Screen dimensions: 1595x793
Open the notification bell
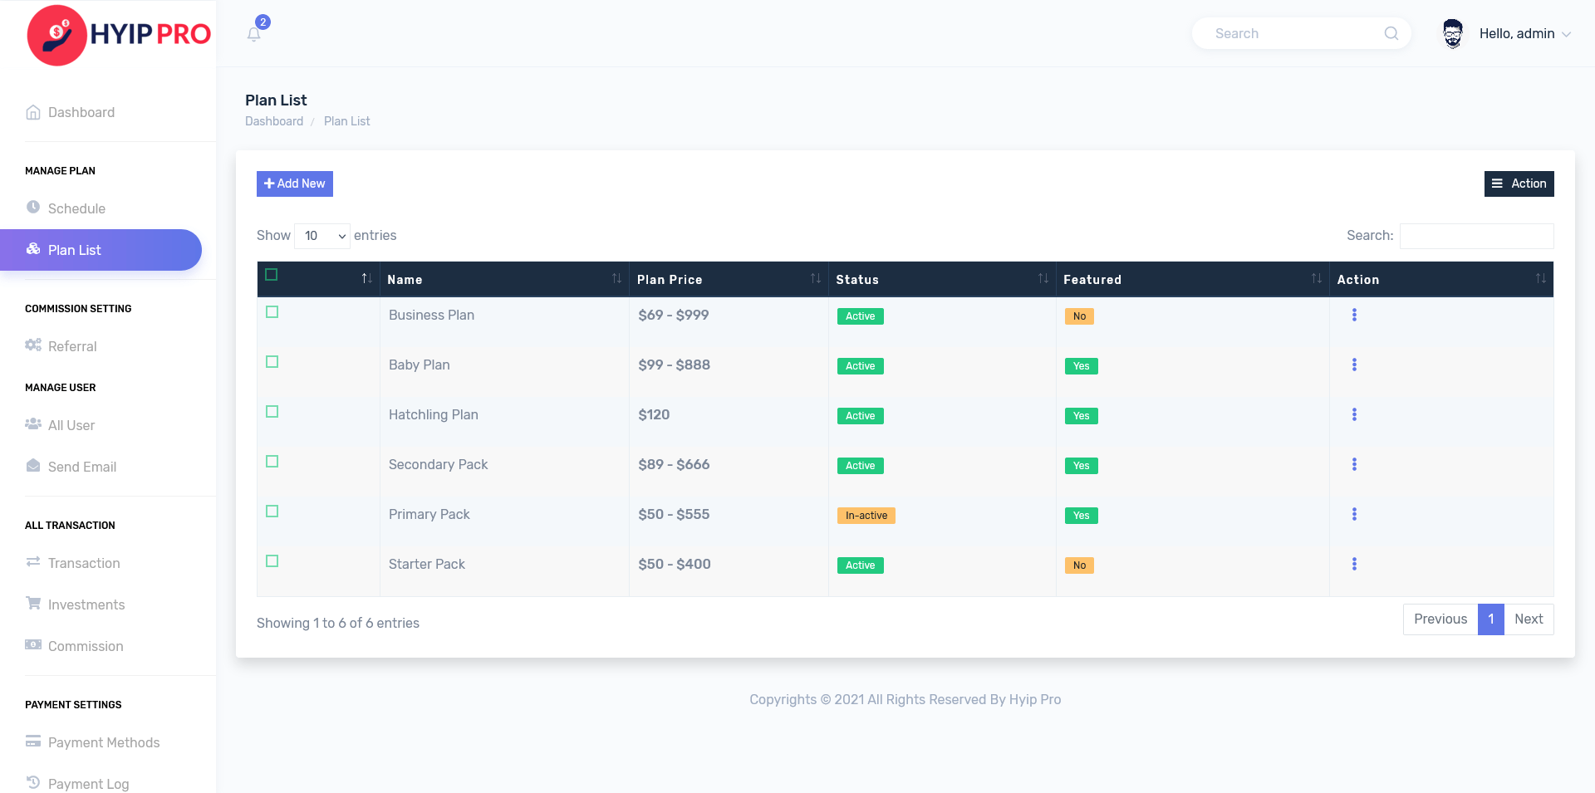pyautogui.click(x=255, y=32)
